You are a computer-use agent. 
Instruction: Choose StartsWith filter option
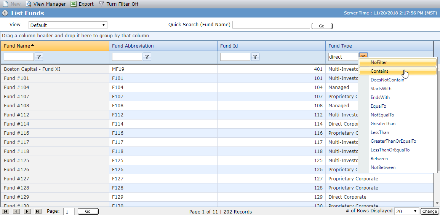(398, 89)
